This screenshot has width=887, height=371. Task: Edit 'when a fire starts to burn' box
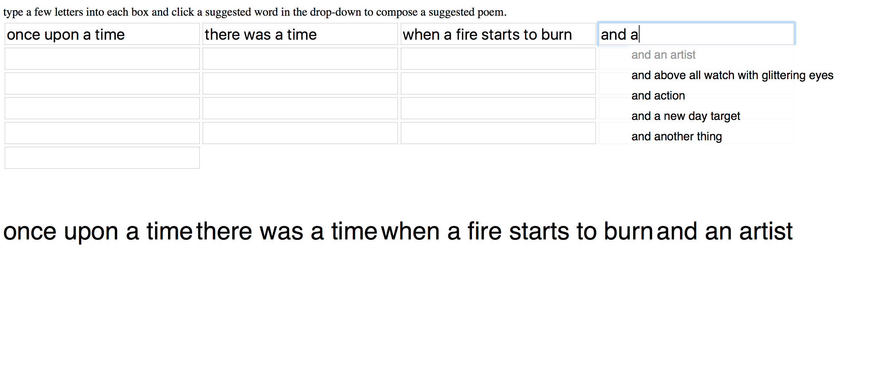(498, 34)
